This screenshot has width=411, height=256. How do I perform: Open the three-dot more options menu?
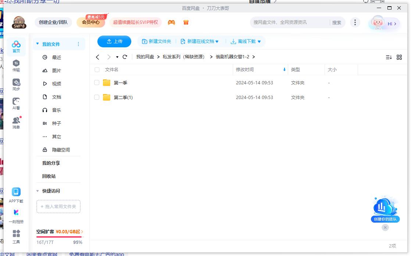pos(355,22)
